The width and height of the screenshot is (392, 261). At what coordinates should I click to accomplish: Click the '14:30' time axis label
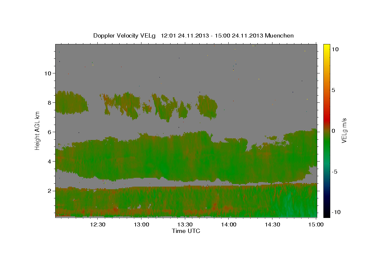pos(273,224)
